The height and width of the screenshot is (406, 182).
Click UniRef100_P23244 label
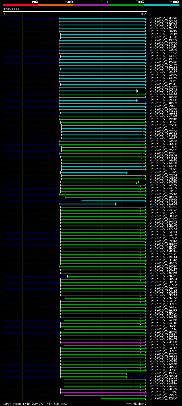(163, 232)
